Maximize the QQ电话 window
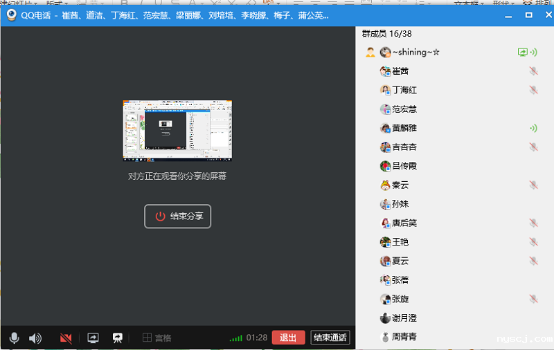The height and width of the screenshot is (350, 554). coord(528,15)
